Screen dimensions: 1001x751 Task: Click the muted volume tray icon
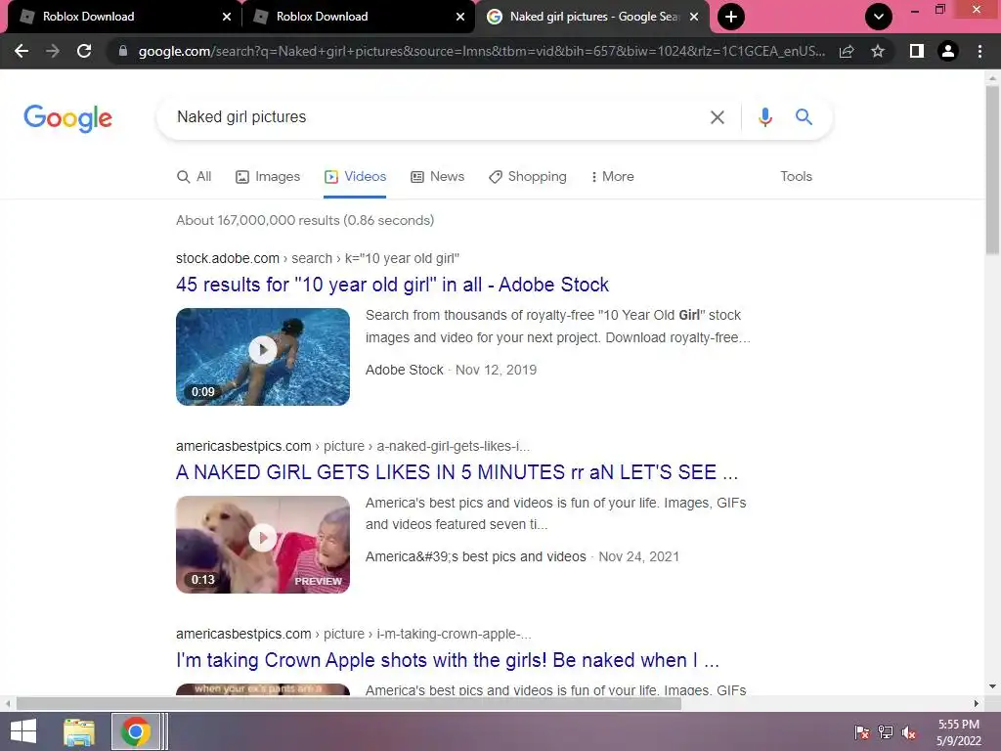click(x=909, y=732)
